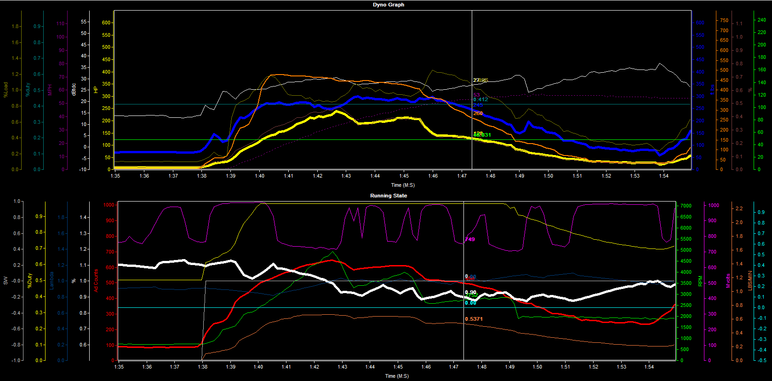The image size is (772, 381).
Task: Select the yellow HP axis label
Action: click(96, 90)
